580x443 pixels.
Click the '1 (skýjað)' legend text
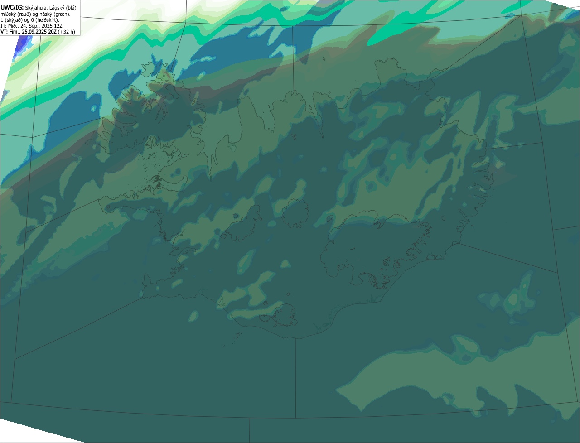click(x=11, y=20)
